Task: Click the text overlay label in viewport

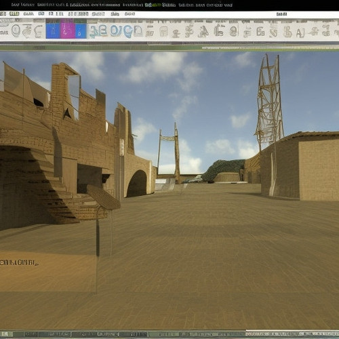Action: (19, 262)
